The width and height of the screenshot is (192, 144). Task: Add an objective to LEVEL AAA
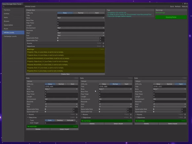[77, 117]
